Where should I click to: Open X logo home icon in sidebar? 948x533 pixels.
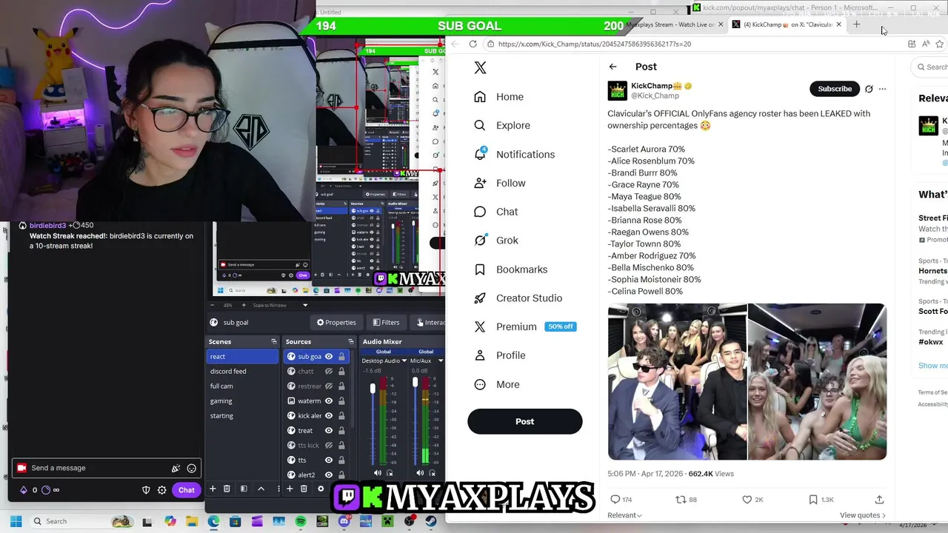480,67
